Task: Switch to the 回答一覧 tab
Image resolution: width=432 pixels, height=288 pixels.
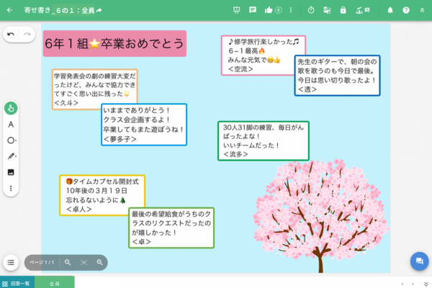Action: 17,283
